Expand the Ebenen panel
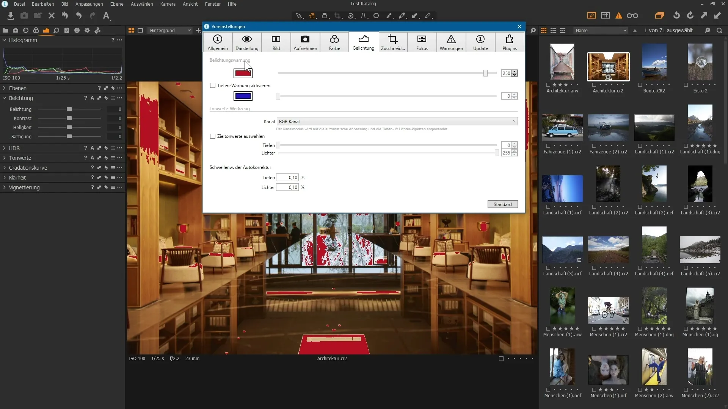The height and width of the screenshot is (409, 728). [5, 88]
